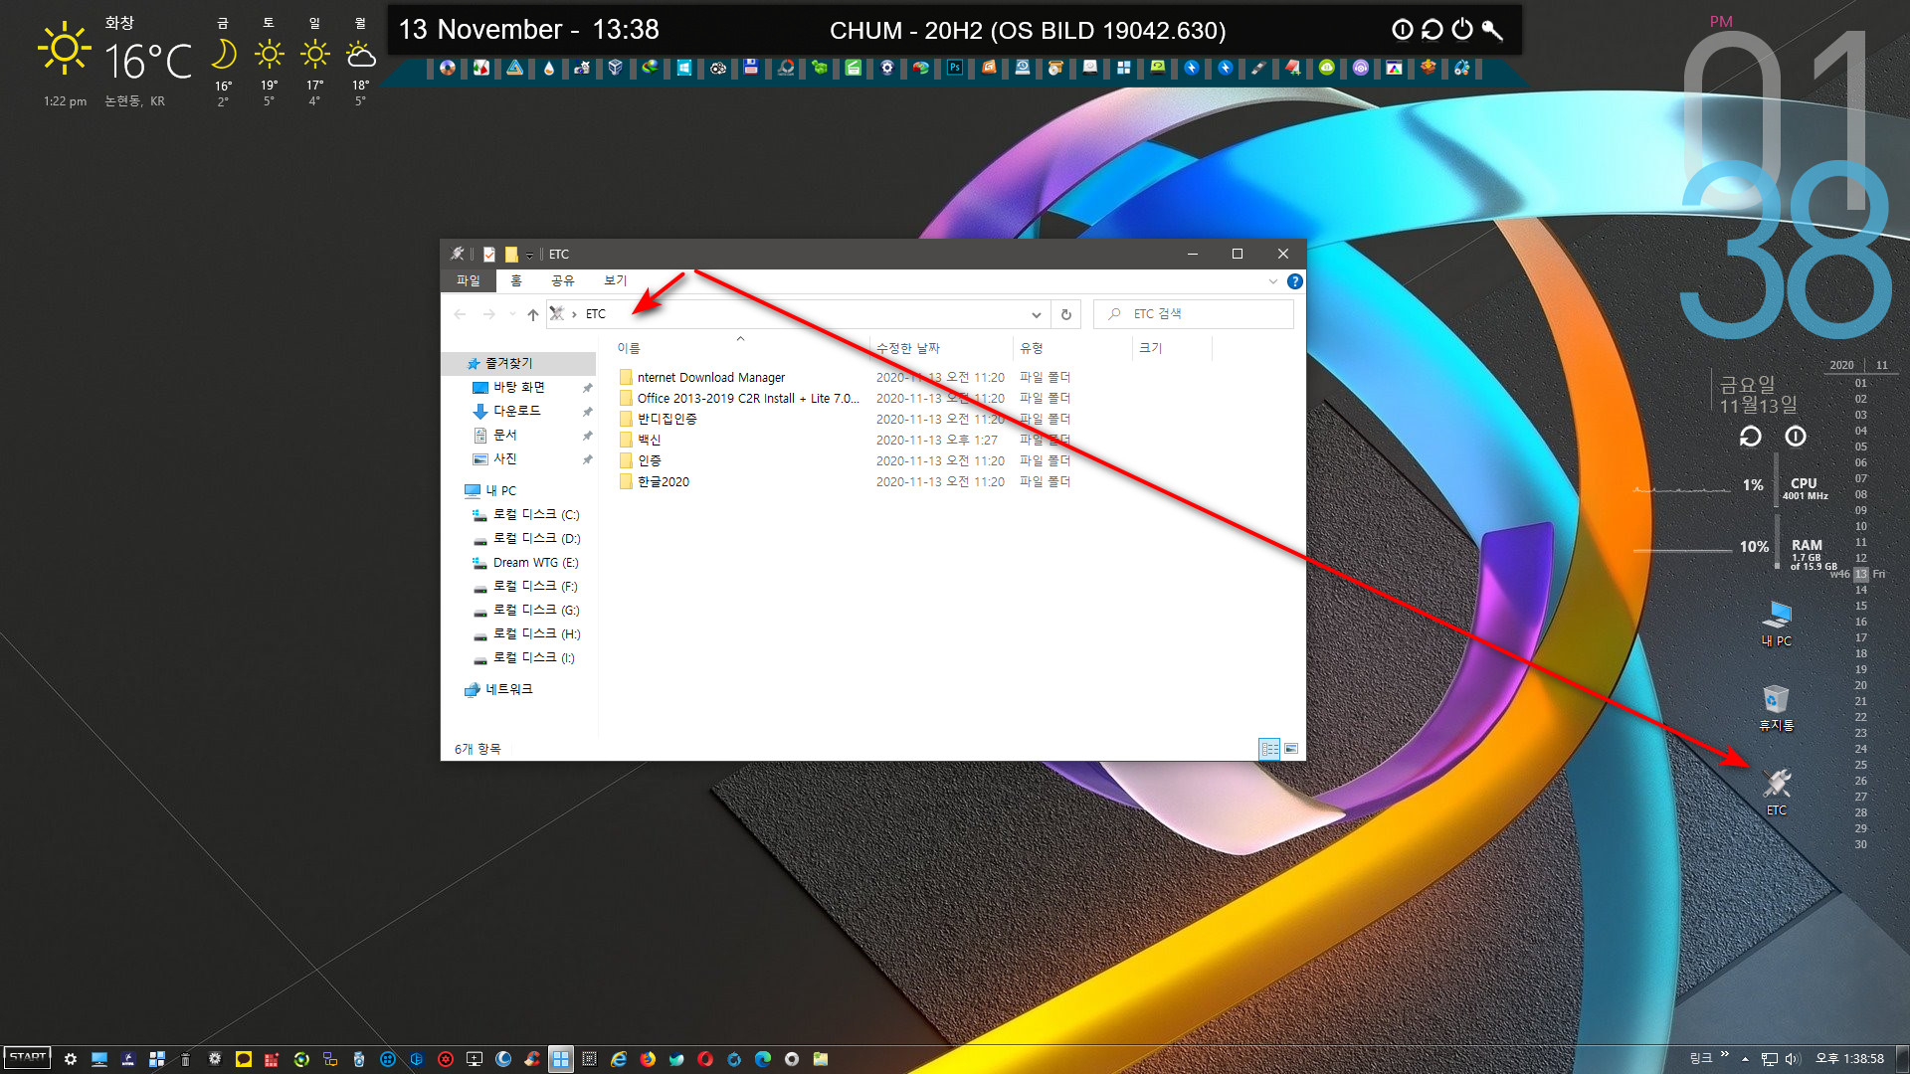Go up one folder level in Explorer
The width and height of the screenshot is (1910, 1074).
[532, 314]
